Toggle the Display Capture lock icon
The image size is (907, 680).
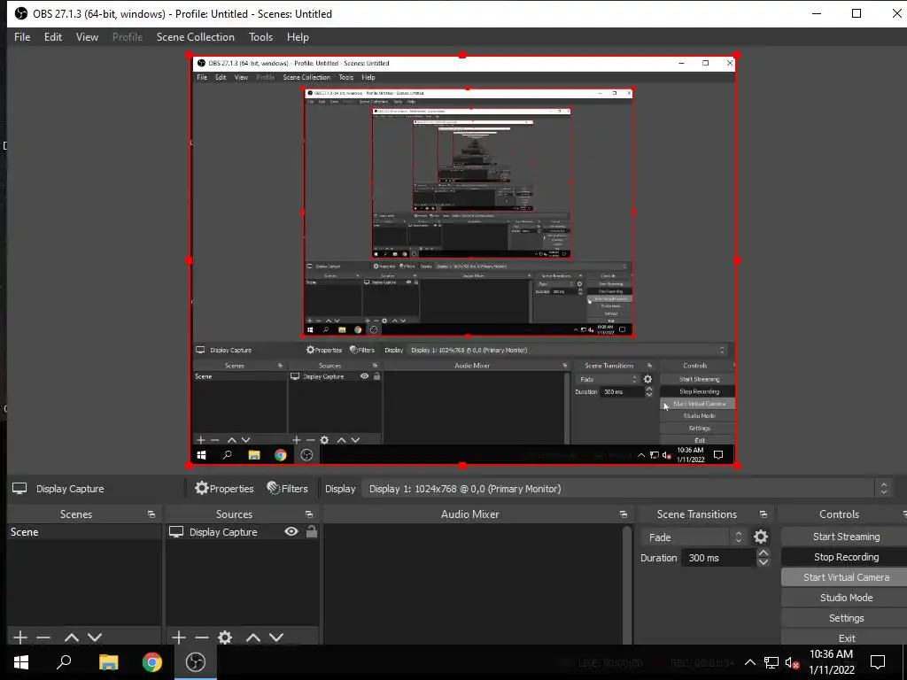[311, 531]
